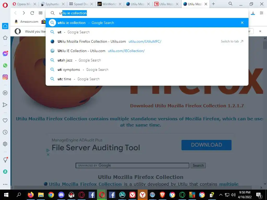Open a new tab with plus button
Screen dimensions: 267x200
pos(213,4)
